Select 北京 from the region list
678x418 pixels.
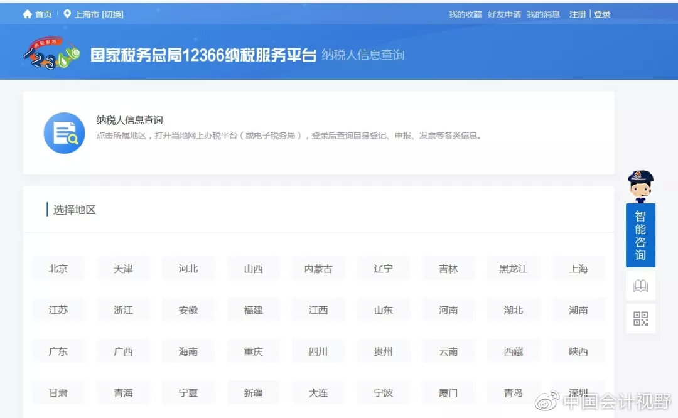pyautogui.click(x=58, y=268)
